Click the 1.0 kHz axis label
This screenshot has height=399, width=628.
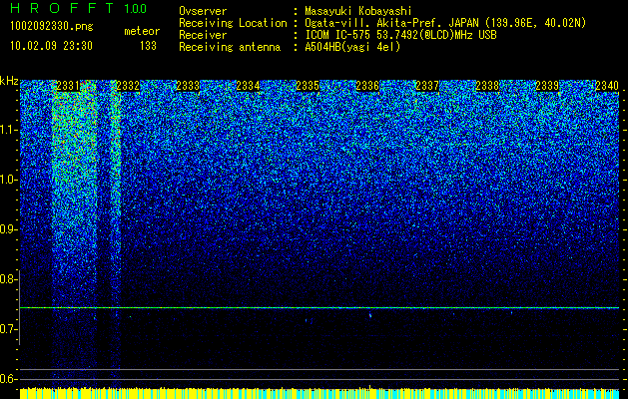(9, 180)
